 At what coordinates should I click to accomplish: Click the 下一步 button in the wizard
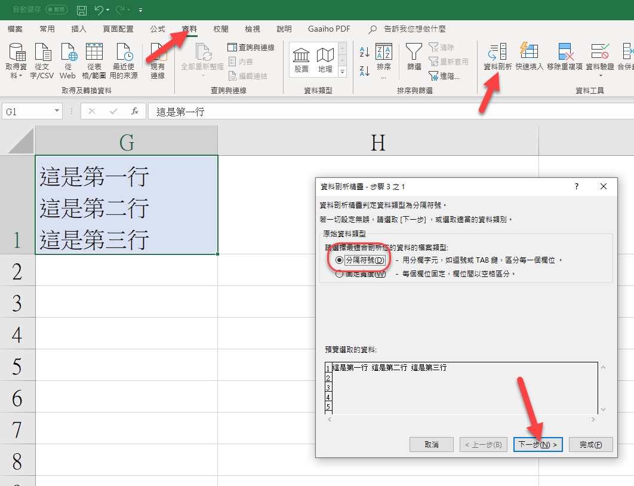point(537,444)
